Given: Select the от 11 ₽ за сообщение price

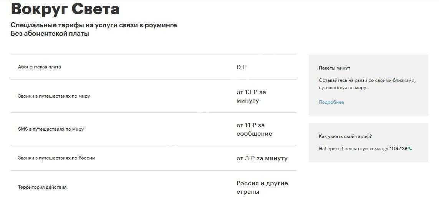Looking at the screenshot, I should [x=254, y=130].
